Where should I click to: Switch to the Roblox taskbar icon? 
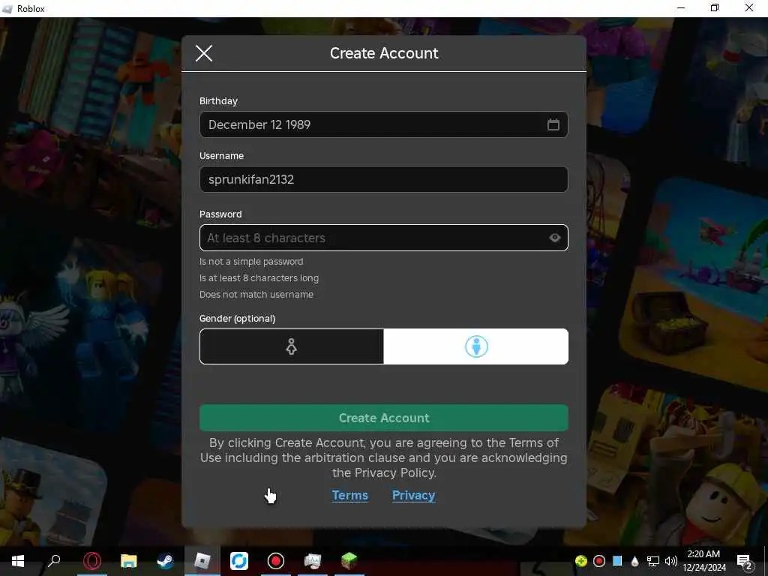(202, 561)
